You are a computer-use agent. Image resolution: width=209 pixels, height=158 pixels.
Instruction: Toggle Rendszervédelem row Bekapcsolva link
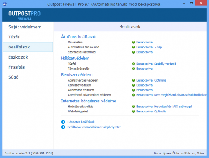pyautogui.click(x=144, y=85)
